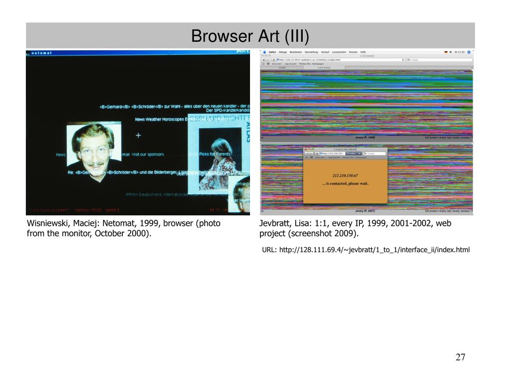509x382 pixels.
Task: Open the Darstellung menu
Action: tap(311, 52)
